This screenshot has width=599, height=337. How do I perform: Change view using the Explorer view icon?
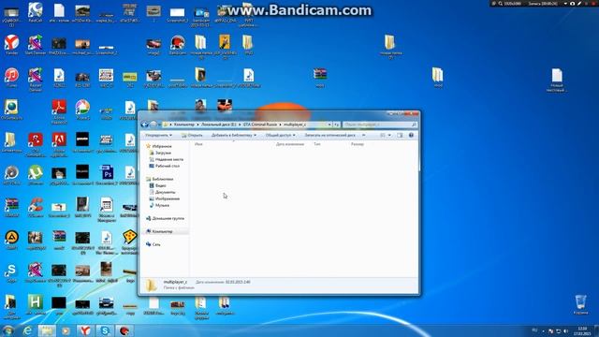(x=383, y=135)
